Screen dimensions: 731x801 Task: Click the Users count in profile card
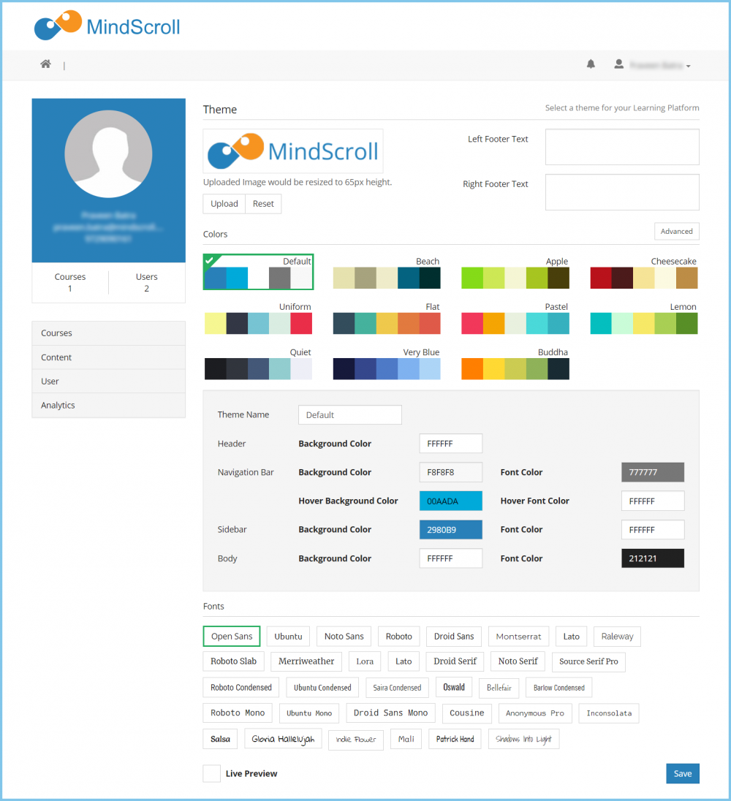pos(147,283)
